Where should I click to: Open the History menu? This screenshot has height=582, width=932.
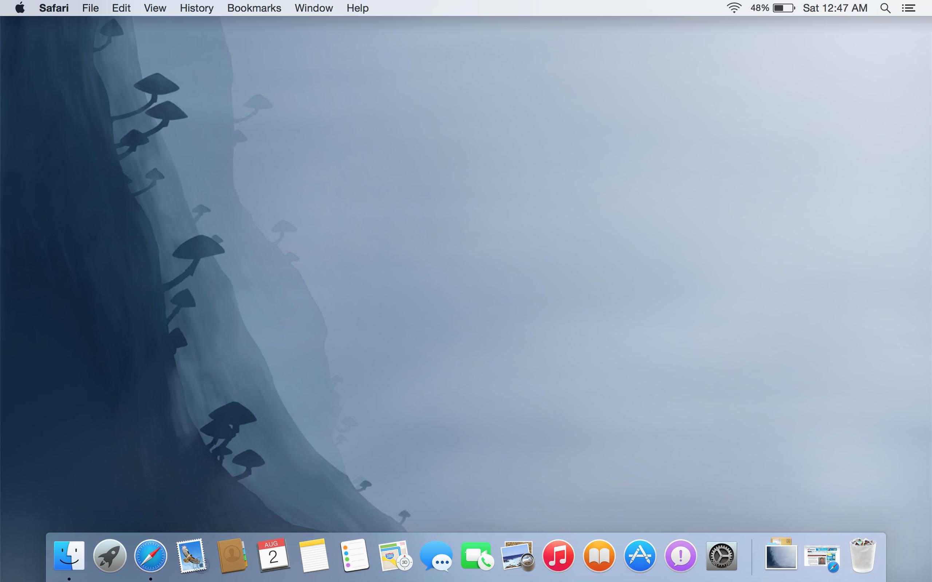click(x=197, y=8)
